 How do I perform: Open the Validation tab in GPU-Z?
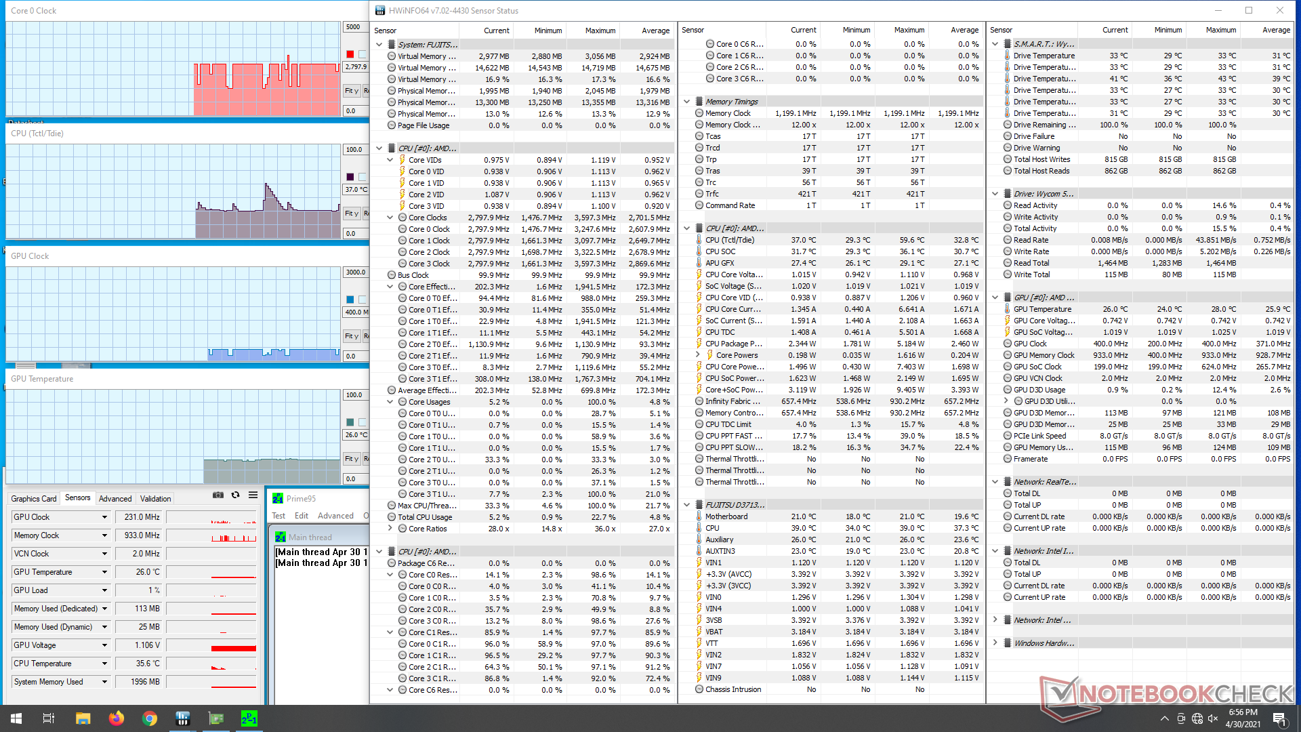click(x=155, y=499)
